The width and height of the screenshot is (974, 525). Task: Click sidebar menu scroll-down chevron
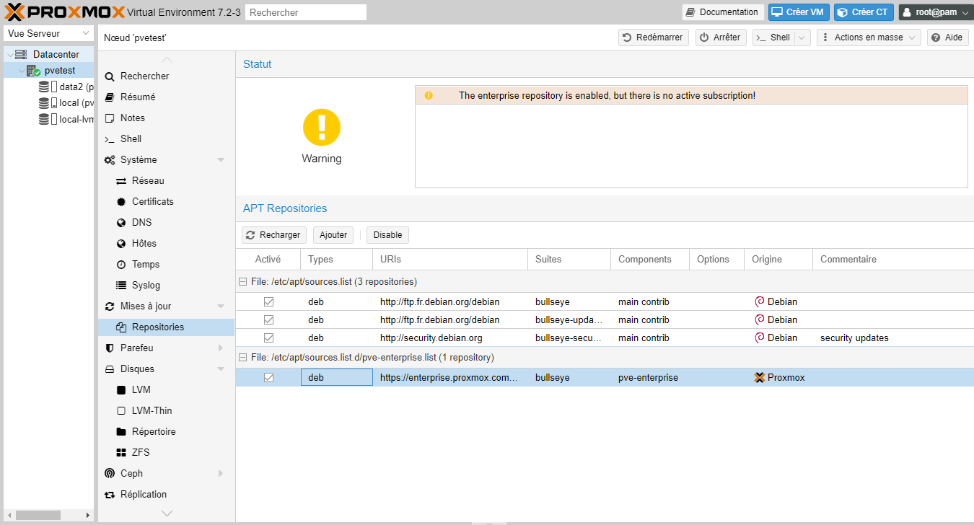pos(167,513)
